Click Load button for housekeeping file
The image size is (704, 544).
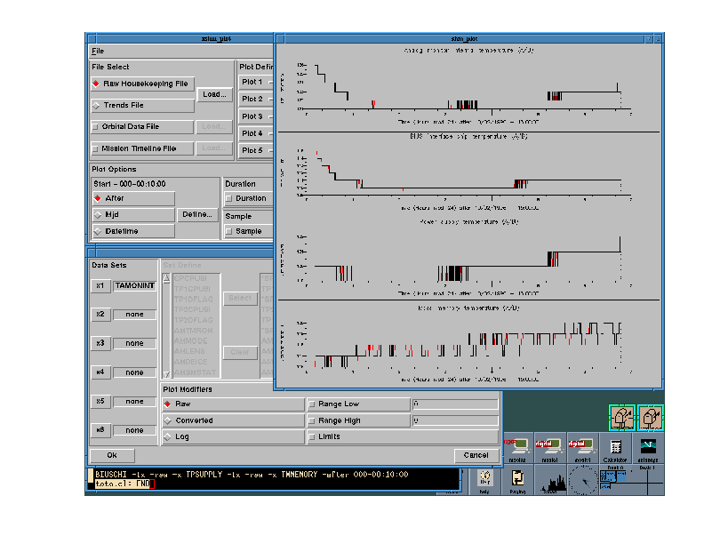[214, 95]
